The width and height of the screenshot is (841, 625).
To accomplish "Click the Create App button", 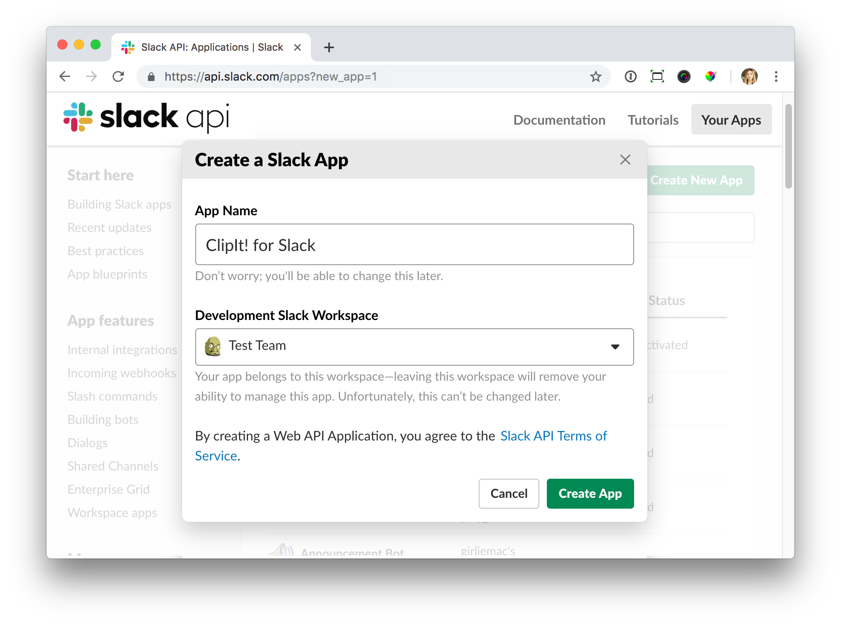I will pos(590,494).
